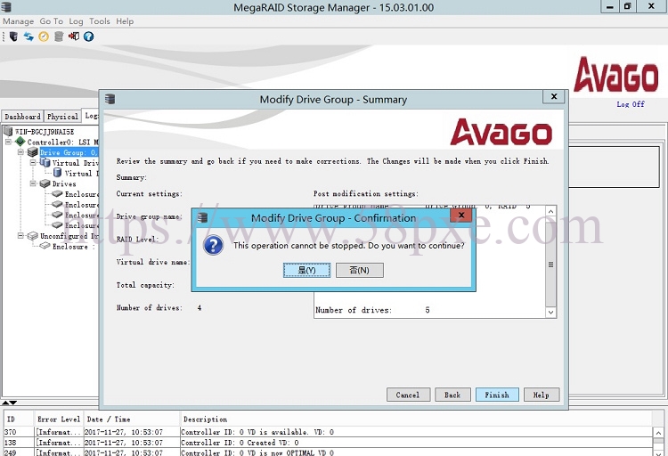Viewport: 668px width, 456px height.
Task: Select log entry 'VD is now OPTIMAL'
Action: (328, 452)
